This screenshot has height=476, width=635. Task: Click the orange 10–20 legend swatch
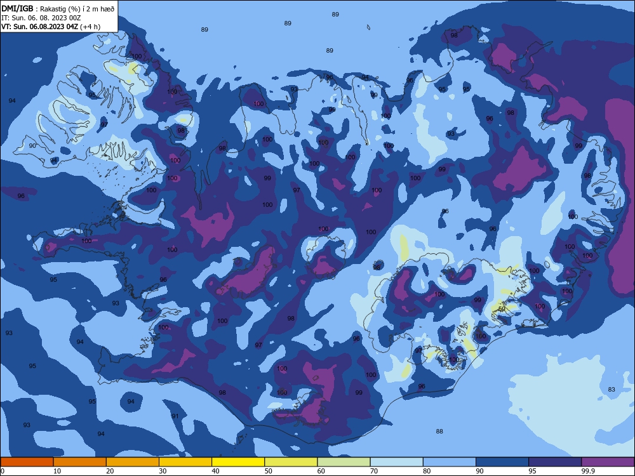80,462
